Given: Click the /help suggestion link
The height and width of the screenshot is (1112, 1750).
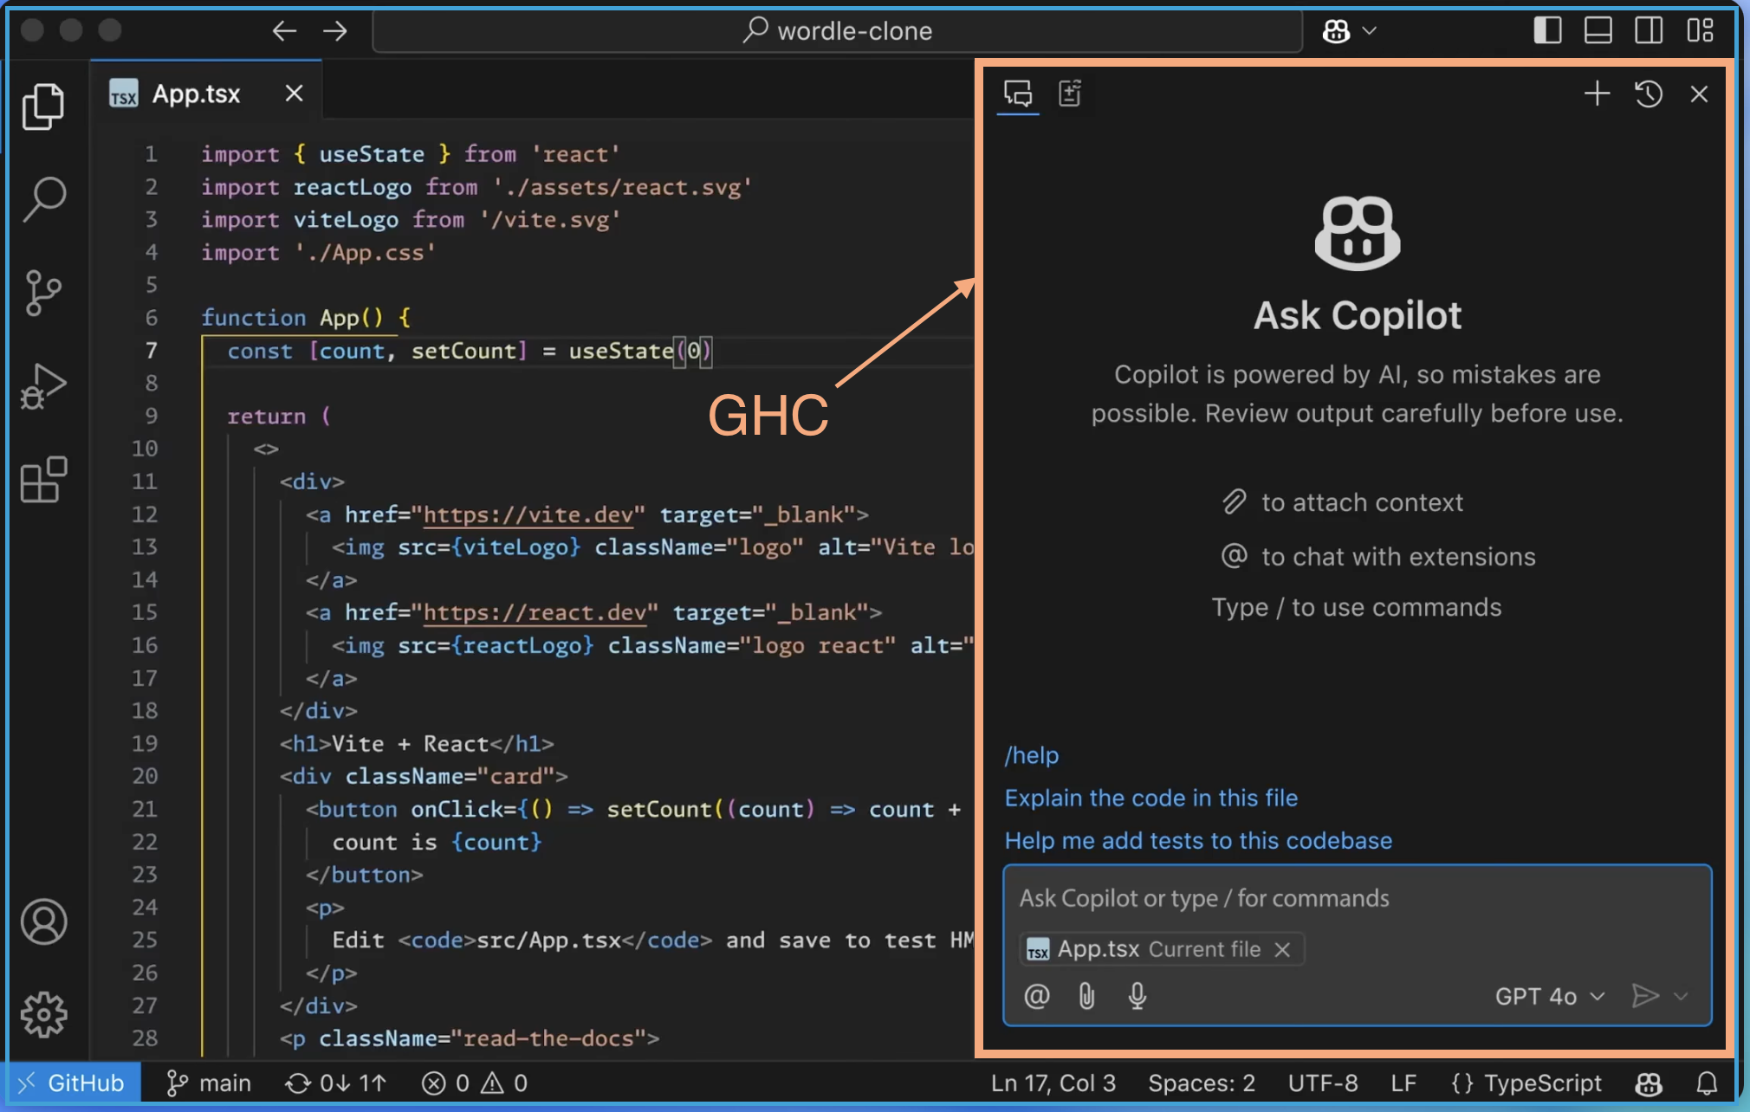Looking at the screenshot, I should tap(1031, 755).
